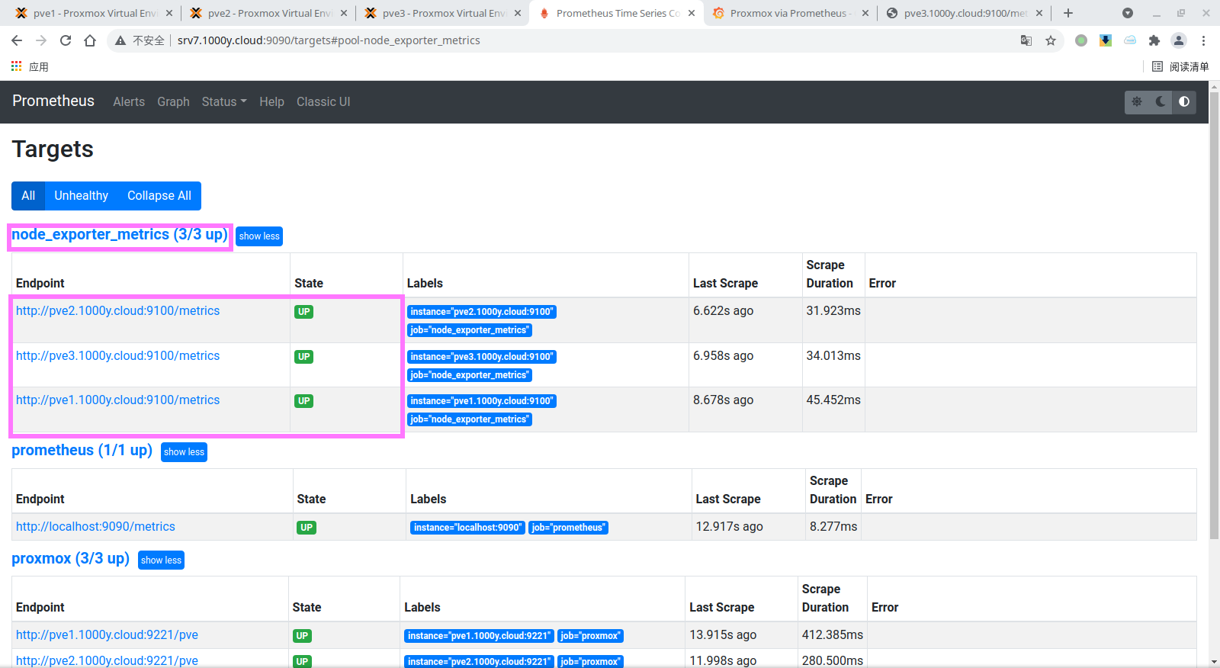Collapse the prometheus pool with show less

point(184,452)
